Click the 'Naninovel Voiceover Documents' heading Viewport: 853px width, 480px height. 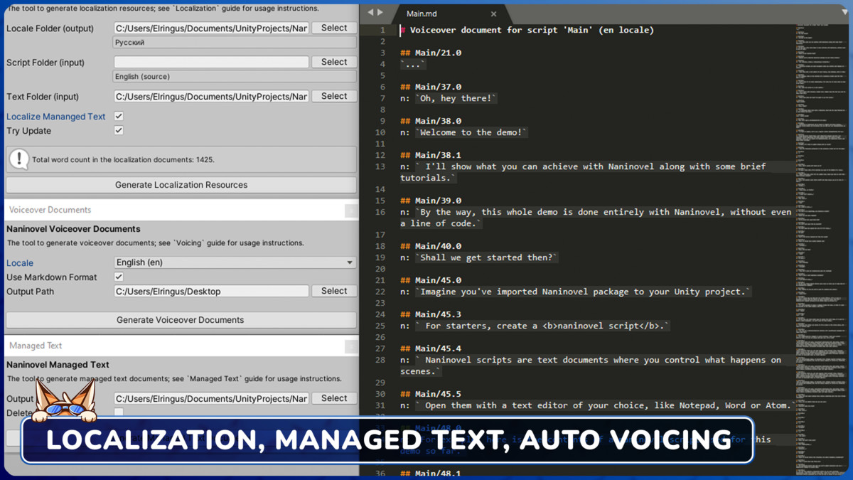[73, 229]
